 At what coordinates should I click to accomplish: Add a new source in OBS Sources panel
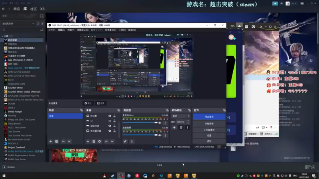click(x=88, y=141)
